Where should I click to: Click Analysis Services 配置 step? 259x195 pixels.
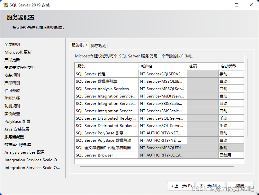click(x=25, y=152)
